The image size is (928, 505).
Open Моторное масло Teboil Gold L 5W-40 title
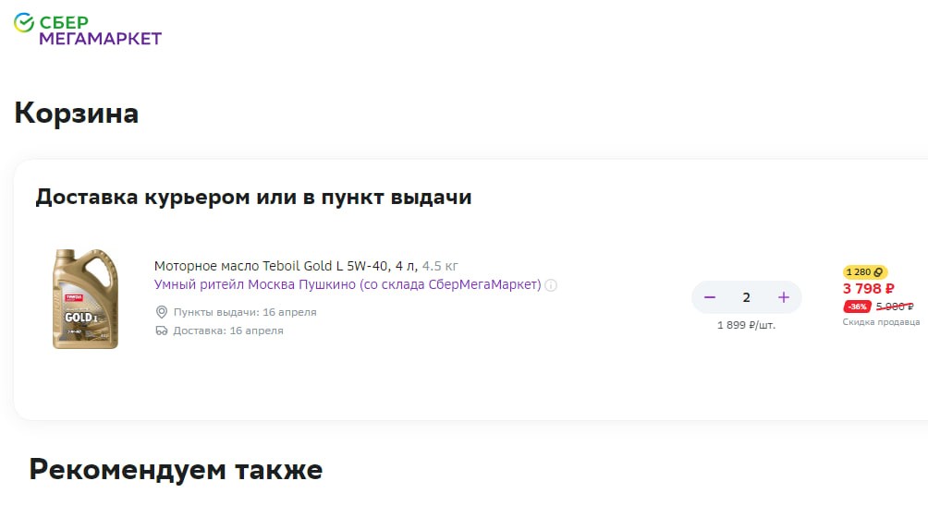tap(286, 266)
